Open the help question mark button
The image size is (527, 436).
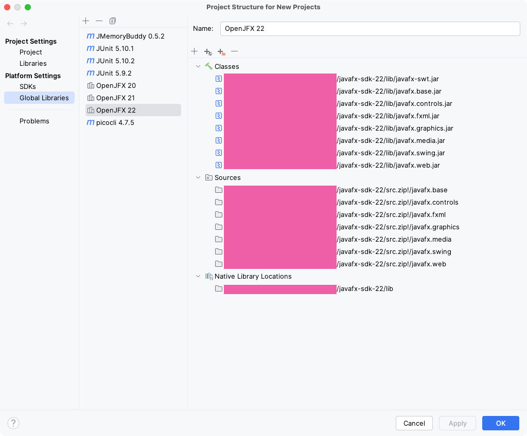tap(13, 423)
